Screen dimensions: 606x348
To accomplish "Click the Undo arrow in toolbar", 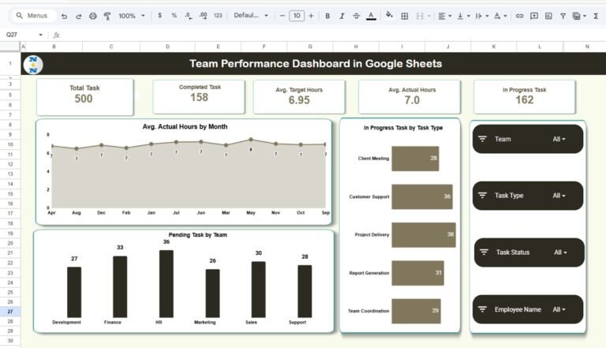I will coord(64,16).
